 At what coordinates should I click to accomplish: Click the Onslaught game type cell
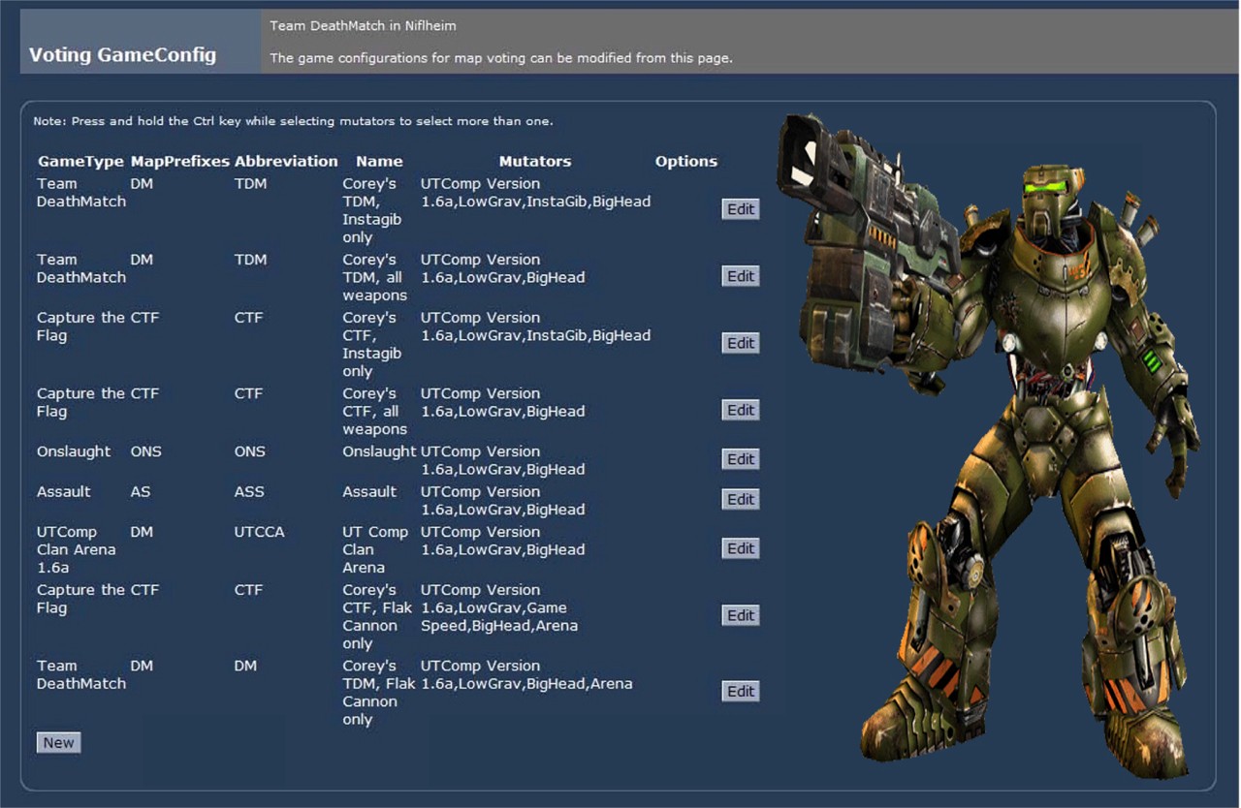[74, 451]
